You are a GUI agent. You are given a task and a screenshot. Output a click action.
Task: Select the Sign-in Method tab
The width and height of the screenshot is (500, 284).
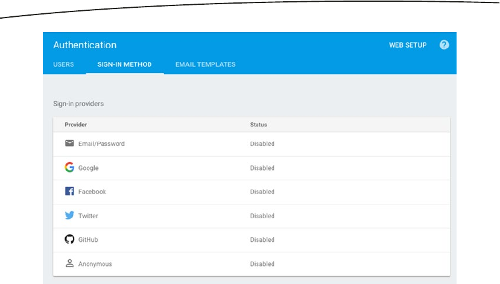pos(125,65)
